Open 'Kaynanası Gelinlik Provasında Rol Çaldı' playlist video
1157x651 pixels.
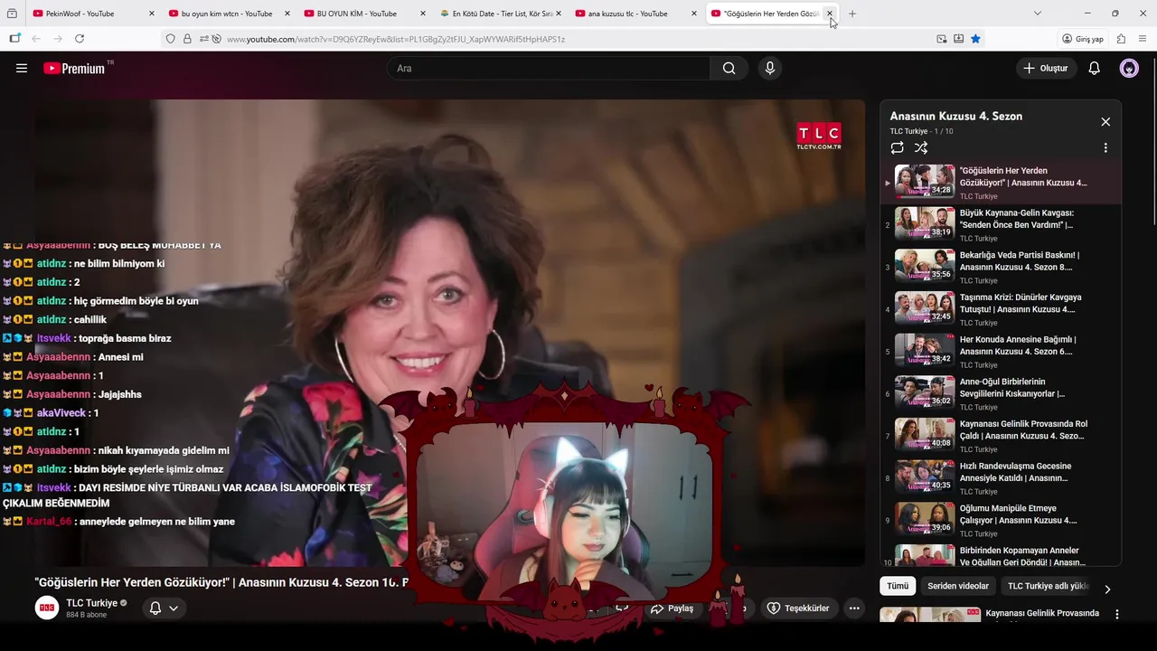point(1001,436)
